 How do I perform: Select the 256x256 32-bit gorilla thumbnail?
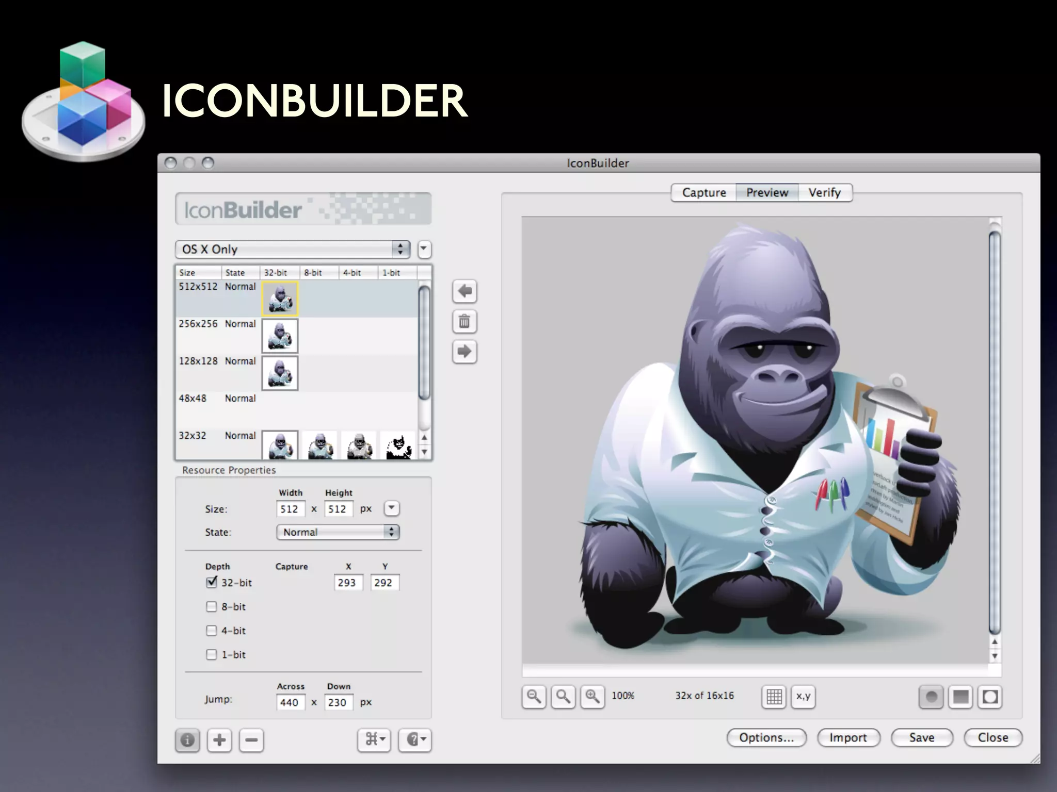click(x=280, y=336)
